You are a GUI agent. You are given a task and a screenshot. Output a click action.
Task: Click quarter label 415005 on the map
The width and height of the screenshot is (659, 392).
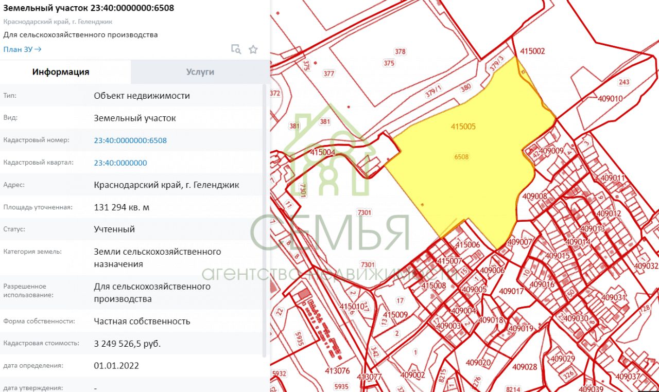[x=463, y=126]
